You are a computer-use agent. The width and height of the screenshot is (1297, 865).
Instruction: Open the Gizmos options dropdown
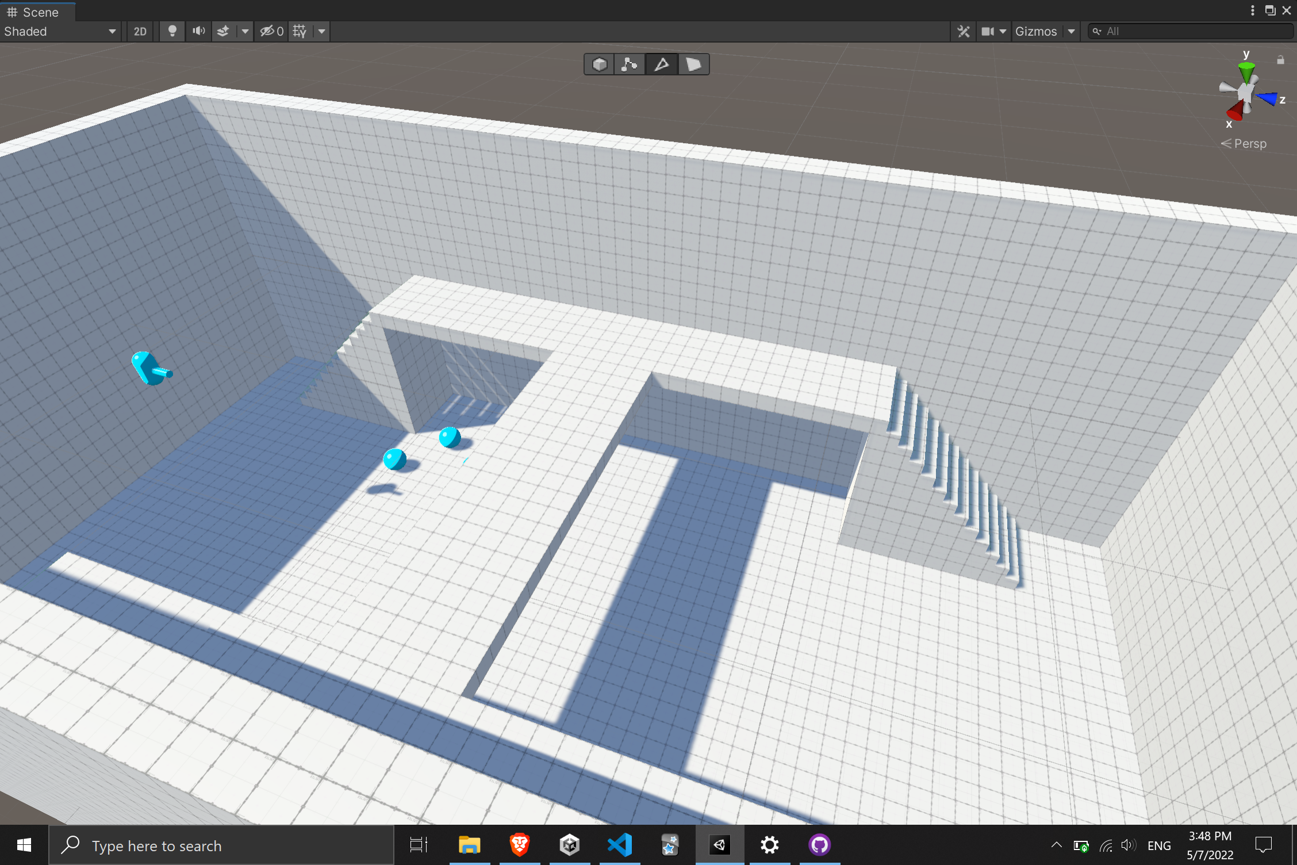coord(1071,31)
